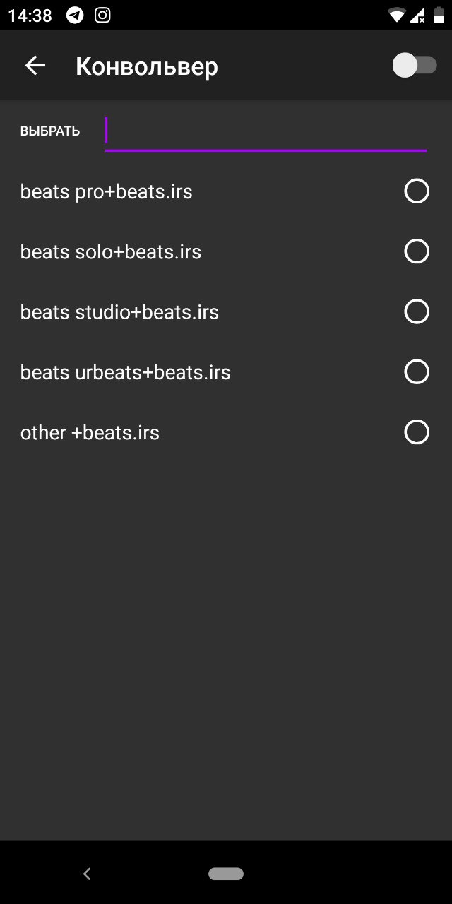Tap the beats pro+beats.irs file name
The width and height of the screenshot is (452, 904).
[106, 191]
